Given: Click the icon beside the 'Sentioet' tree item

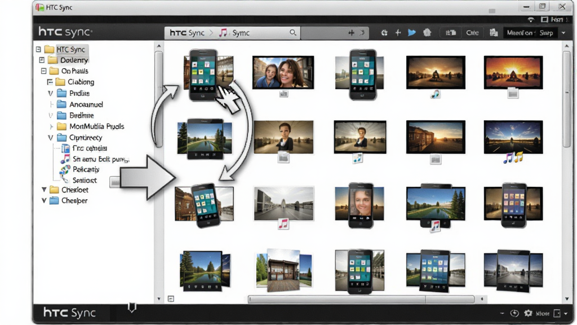Looking at the screenshot, I should (x=65, y=180).
